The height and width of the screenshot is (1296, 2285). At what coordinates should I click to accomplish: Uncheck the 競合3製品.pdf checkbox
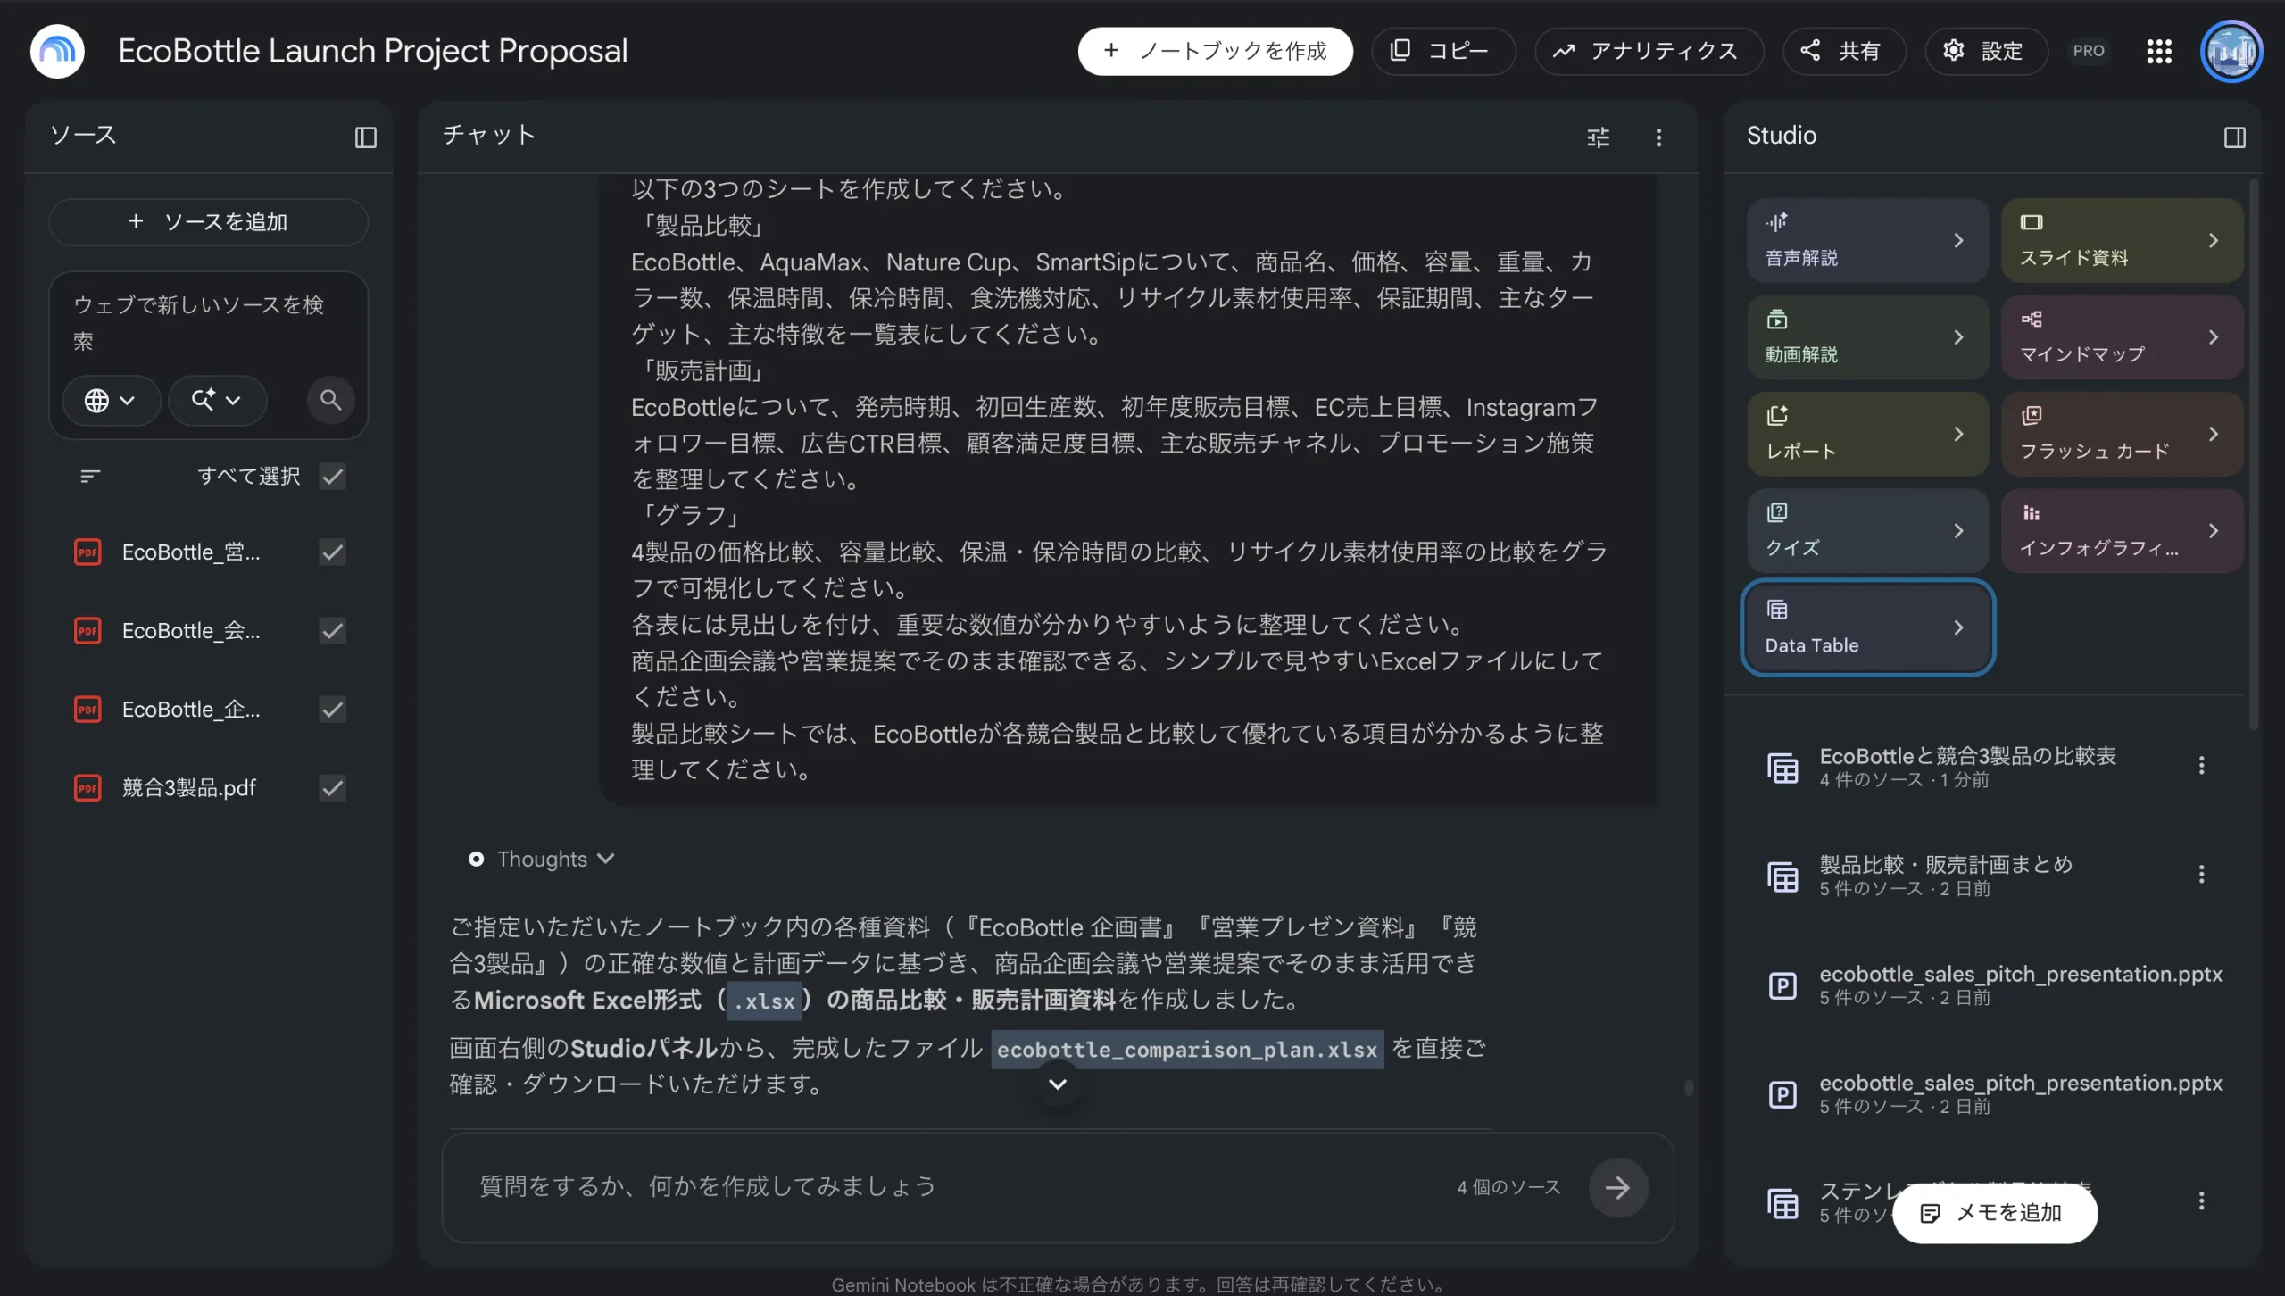click(332, 787)
